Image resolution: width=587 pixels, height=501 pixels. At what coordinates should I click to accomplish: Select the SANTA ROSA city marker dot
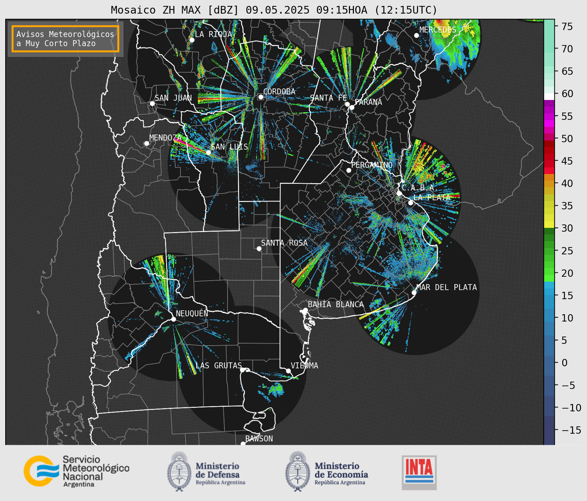[259, 248]
